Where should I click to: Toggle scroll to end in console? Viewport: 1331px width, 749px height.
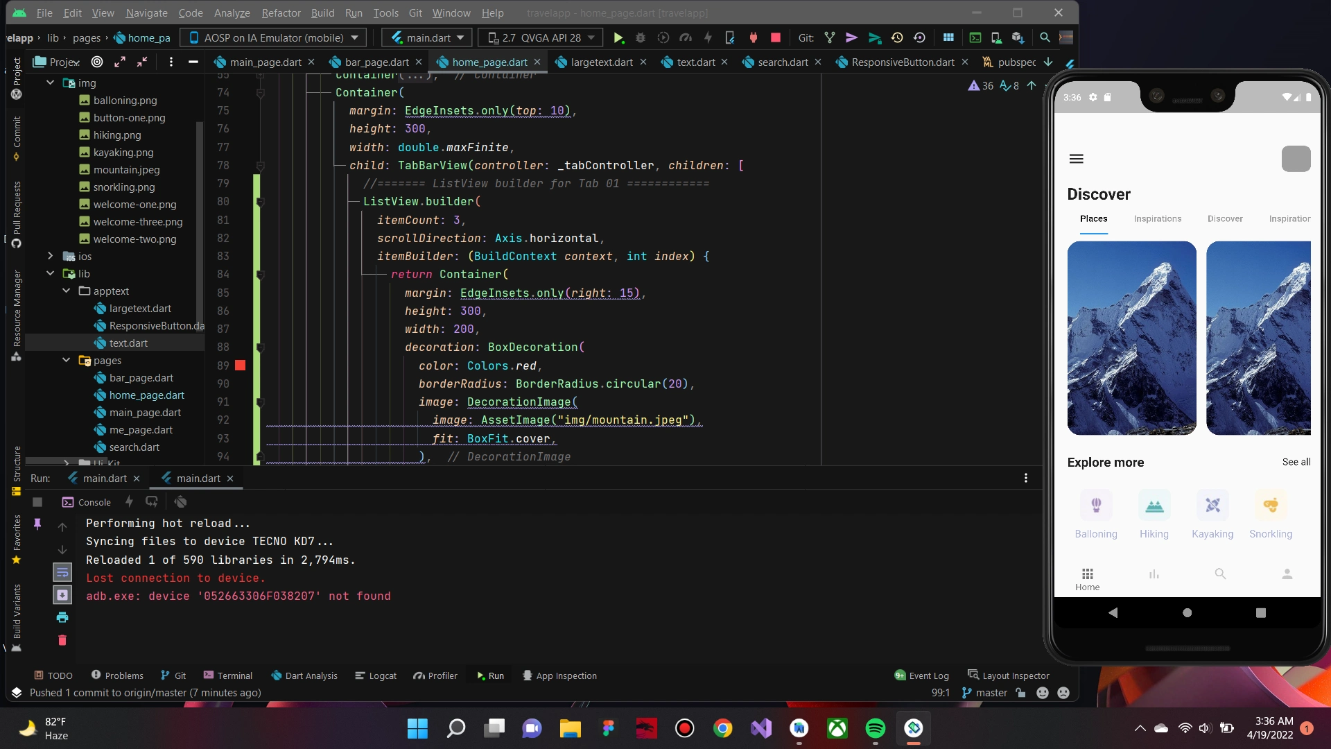click(x=62, y=595)
